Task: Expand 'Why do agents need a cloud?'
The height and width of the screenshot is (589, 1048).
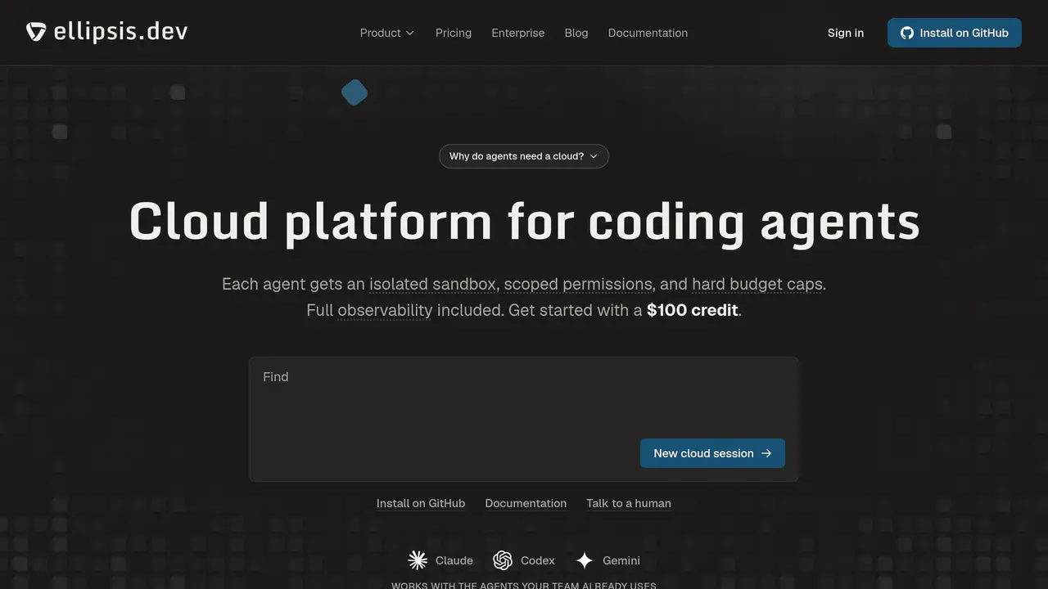Action: (524, 156)
